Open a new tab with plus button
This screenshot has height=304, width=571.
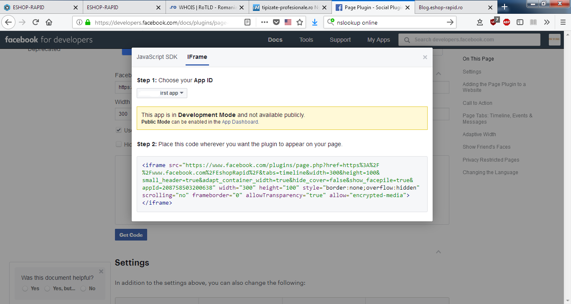(505, 7)
